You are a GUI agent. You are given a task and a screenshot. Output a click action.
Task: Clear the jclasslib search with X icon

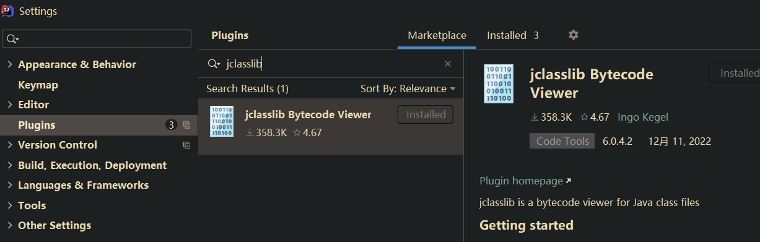448,64
